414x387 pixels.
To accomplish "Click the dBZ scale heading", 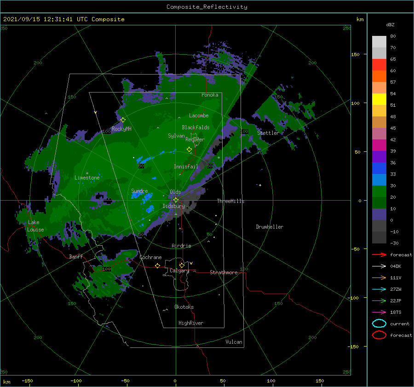I will pos(390,25).
